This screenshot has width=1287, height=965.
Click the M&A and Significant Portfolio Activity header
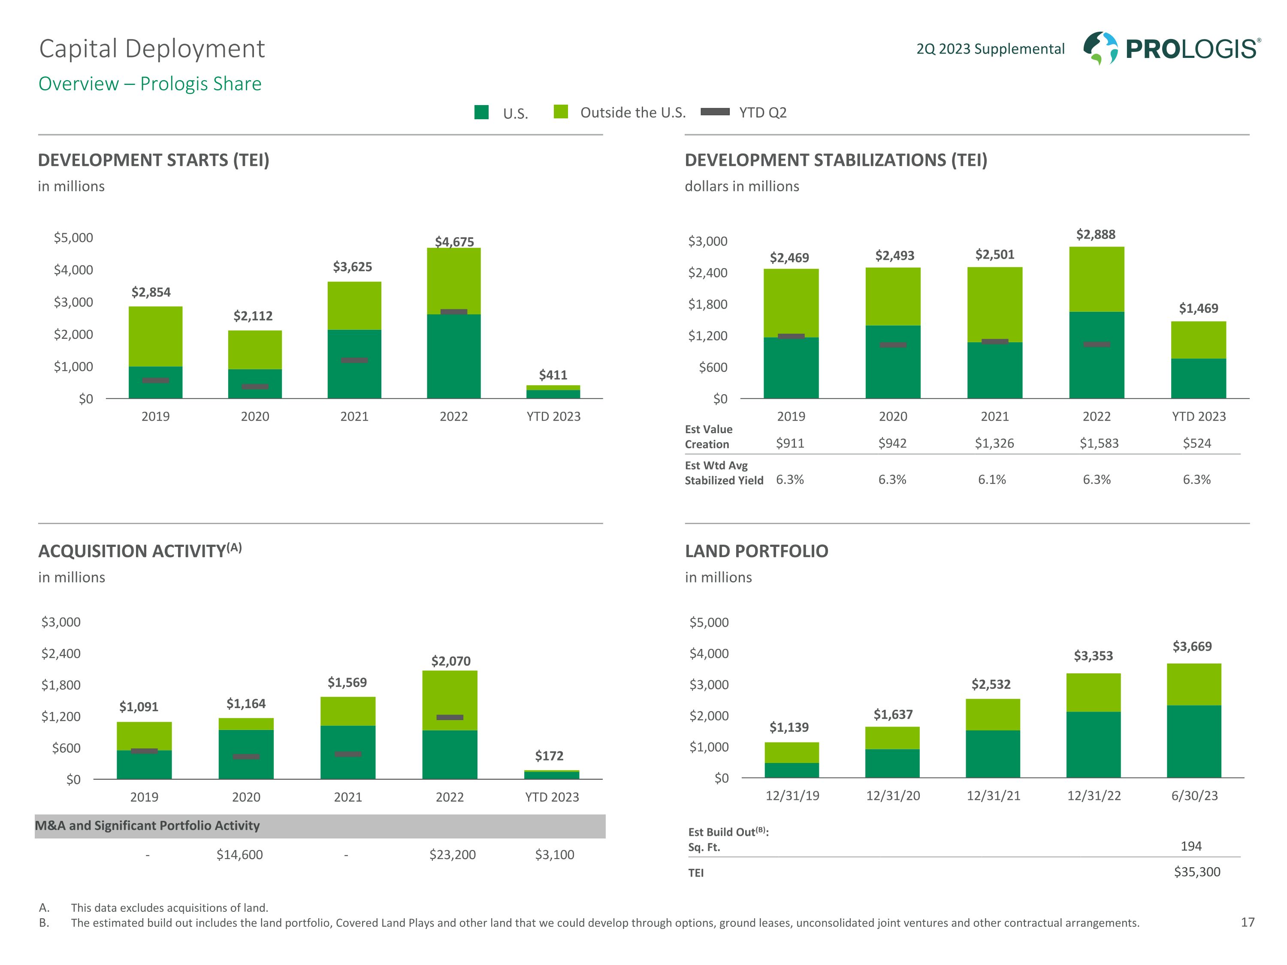click(x=148, y=826)
